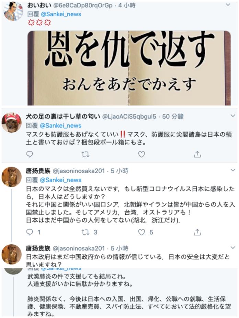Retweet 唐扬贵族's tweet with 3 retweets
Image resolution: width=239 pixels, height=318 pixels.
click(89, 232)
